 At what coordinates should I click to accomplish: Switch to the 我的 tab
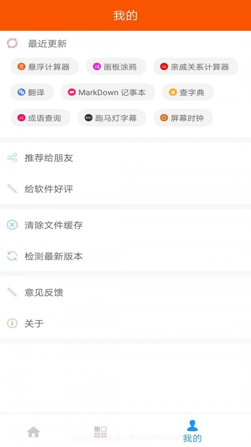tap(192, 431)
